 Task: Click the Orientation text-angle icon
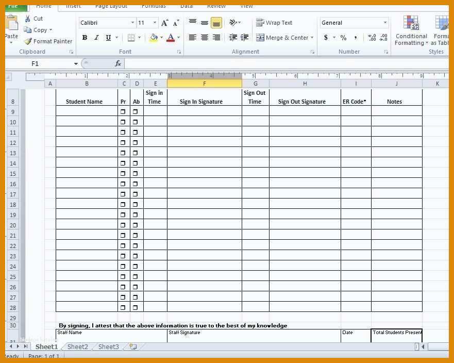tap(233, 22)
